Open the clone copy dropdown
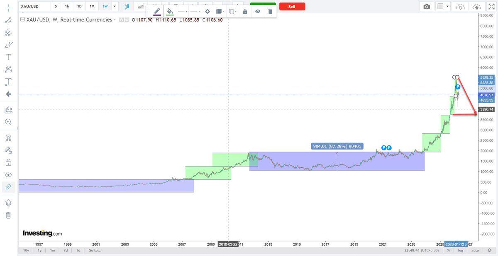498x256 pixels. pos(233,12)
